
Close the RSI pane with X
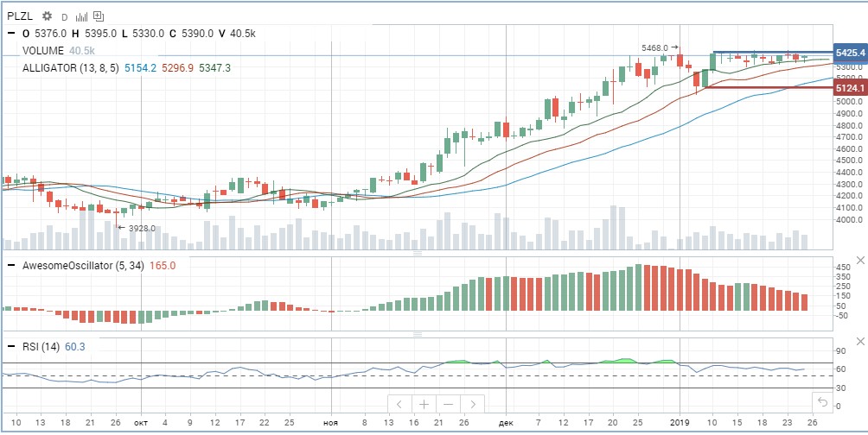pos(861,342)
